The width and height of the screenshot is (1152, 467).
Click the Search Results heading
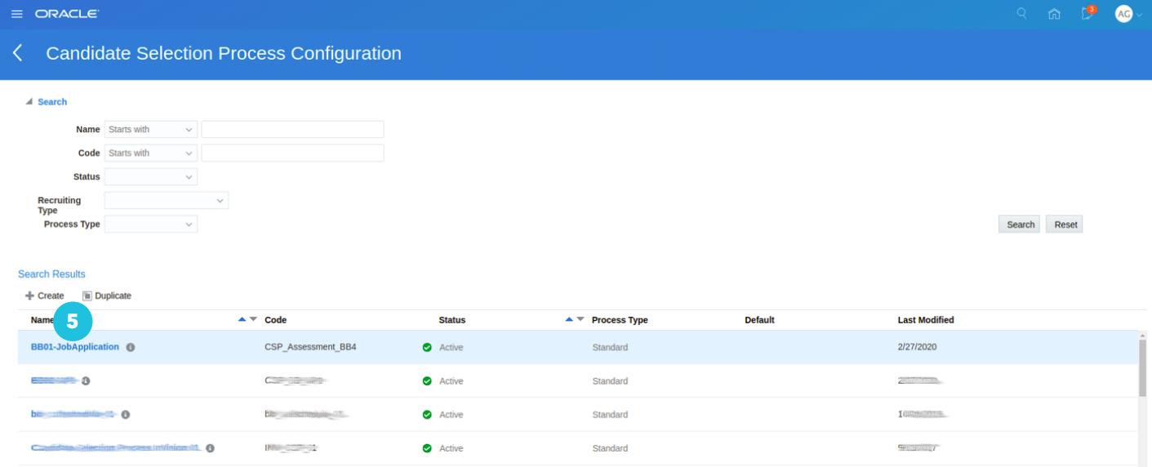(x=51, y=274)
